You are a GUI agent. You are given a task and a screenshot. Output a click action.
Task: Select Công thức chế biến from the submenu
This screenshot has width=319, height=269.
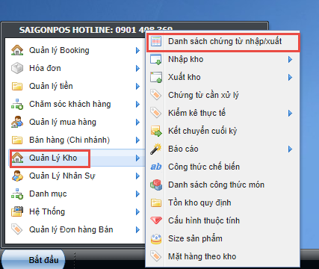coord(223,167)
